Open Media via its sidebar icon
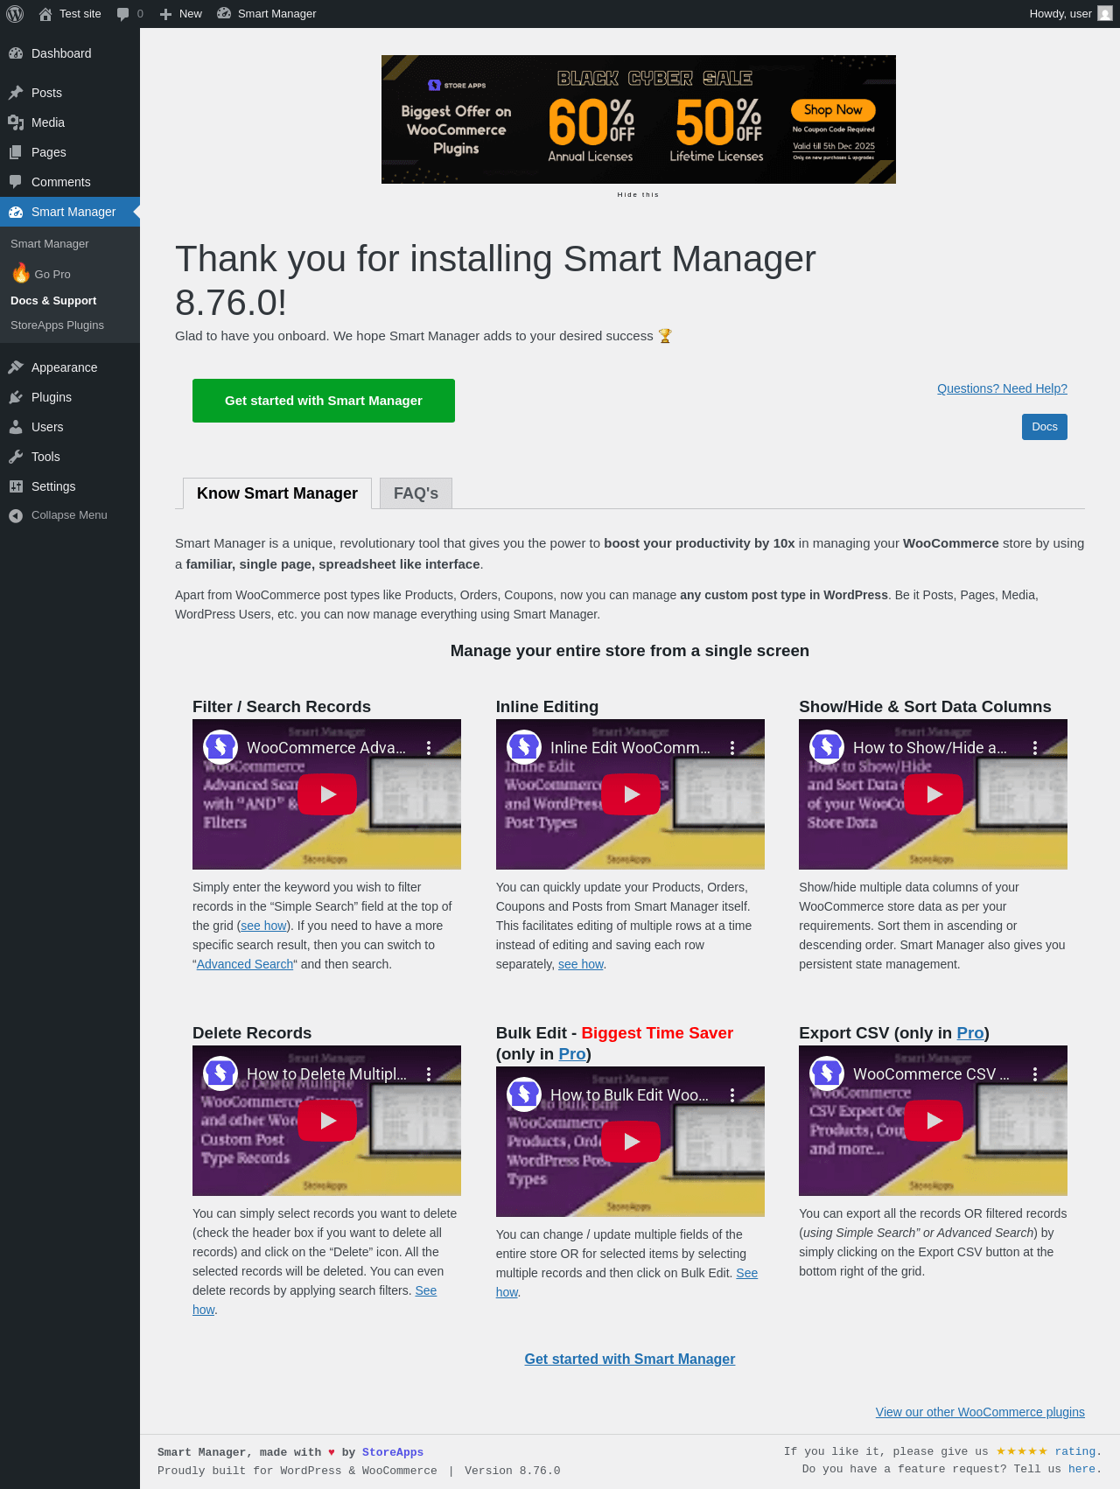 tap(16, 122)
